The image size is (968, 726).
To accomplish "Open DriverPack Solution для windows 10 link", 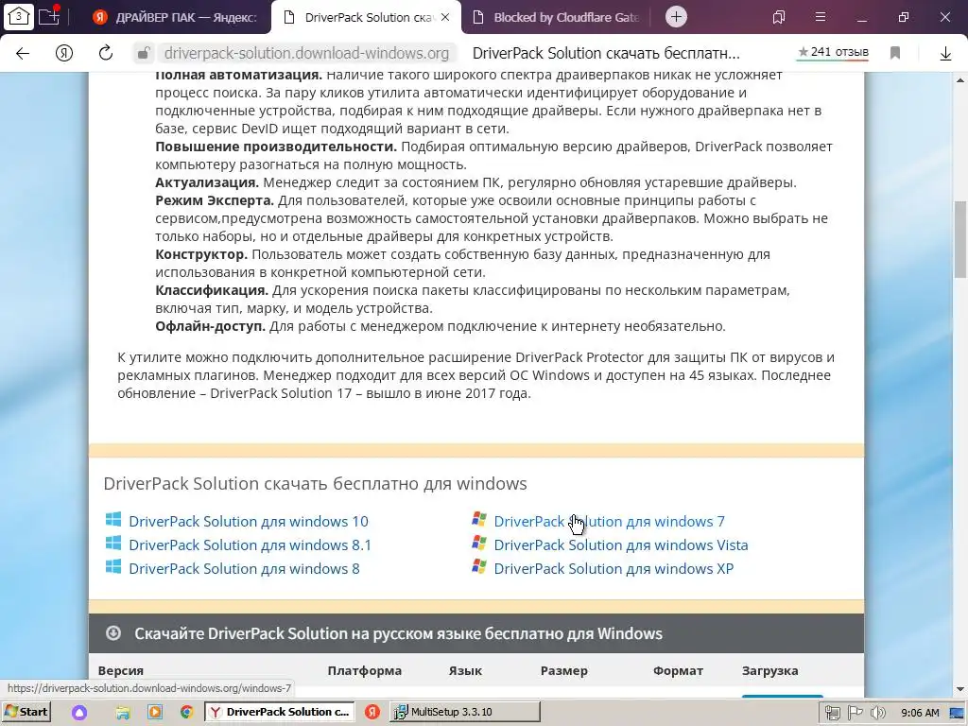I will (249, 521).
